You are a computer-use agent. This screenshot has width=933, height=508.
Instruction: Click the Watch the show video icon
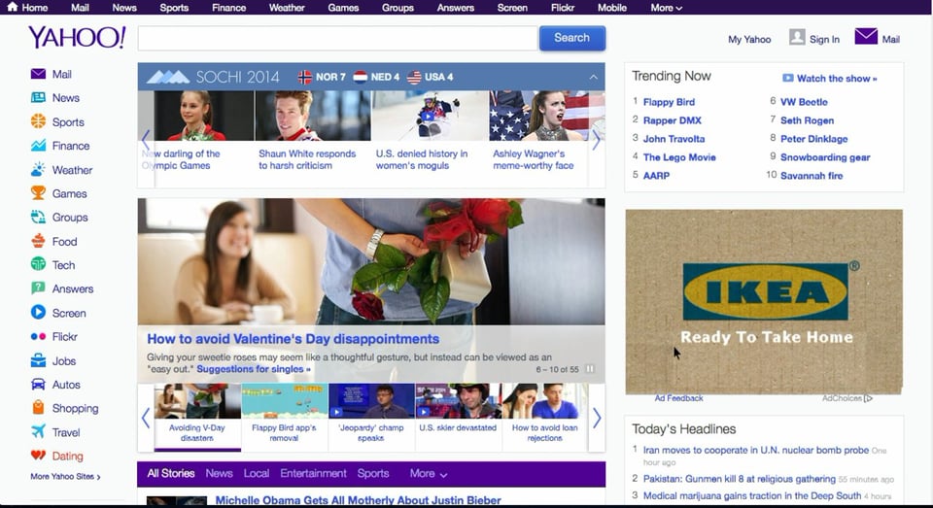(x=788, y=78)
